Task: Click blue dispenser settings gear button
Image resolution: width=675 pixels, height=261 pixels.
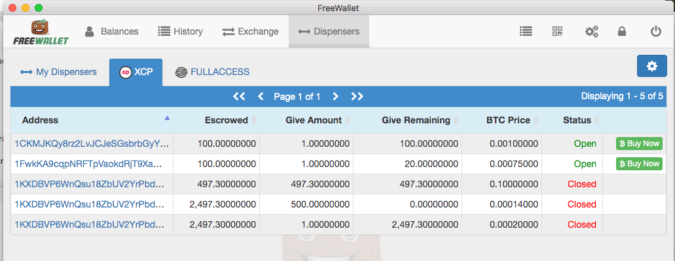Action: point(652,66)
